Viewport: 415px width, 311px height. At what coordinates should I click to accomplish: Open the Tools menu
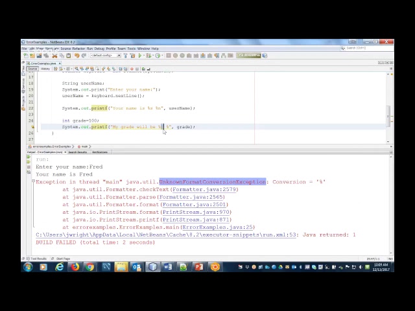(132, 49)
